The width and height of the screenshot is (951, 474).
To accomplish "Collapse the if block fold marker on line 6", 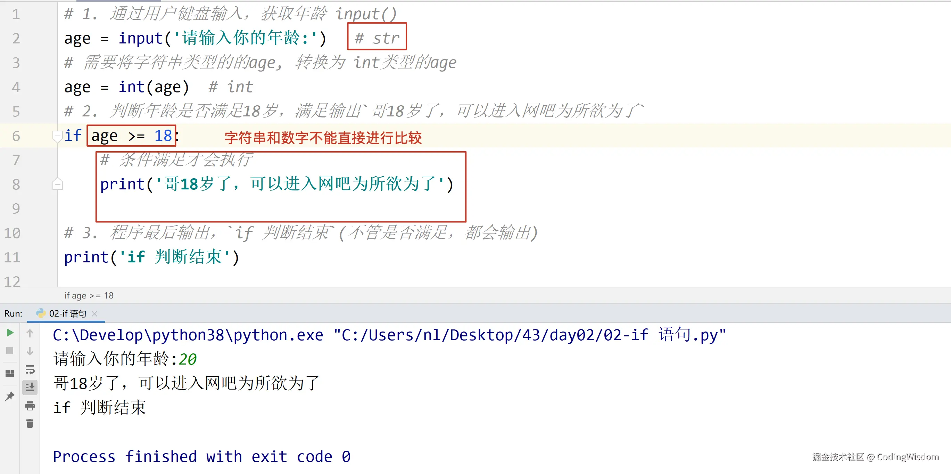I will (x=57, y=136).
